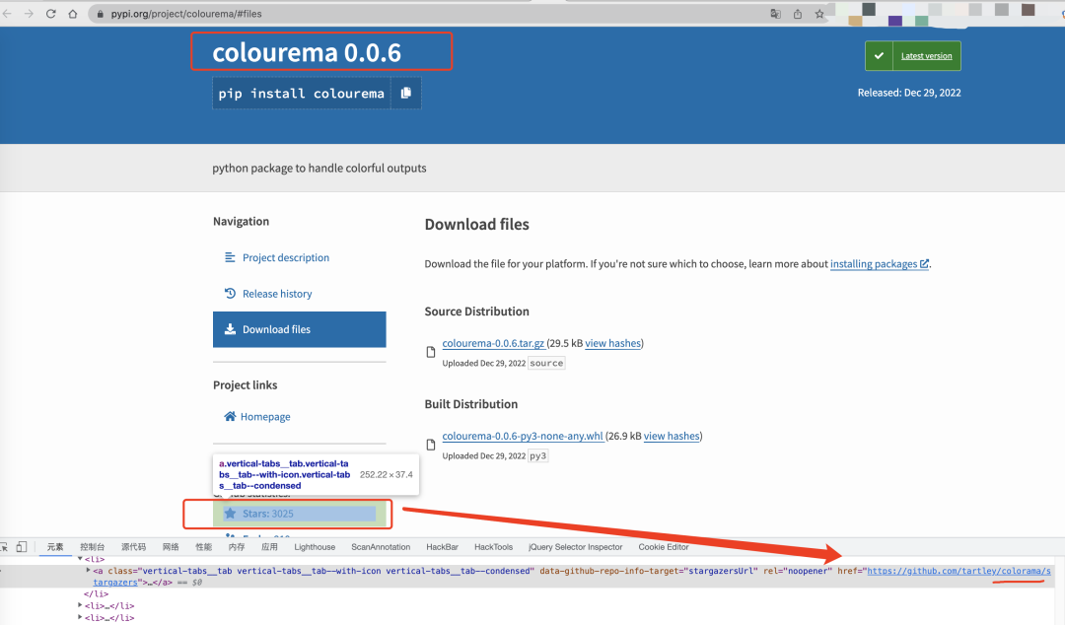The width and height of the screenshot is (1065, 625).
Task: Collapse the top li node in DevTools
Action: [80, 559]
